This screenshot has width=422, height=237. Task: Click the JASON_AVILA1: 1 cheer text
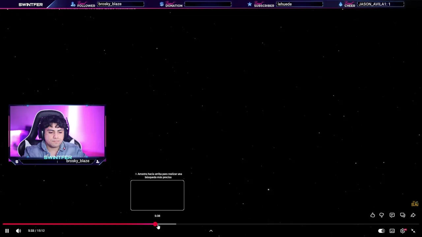(374, 4)
